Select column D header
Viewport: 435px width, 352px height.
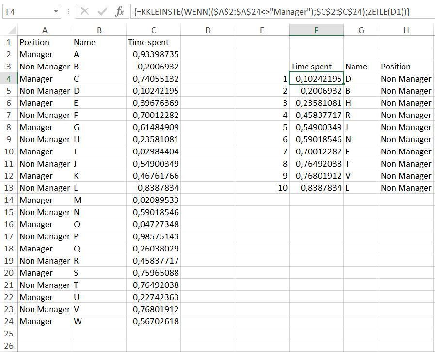[208, 30]
